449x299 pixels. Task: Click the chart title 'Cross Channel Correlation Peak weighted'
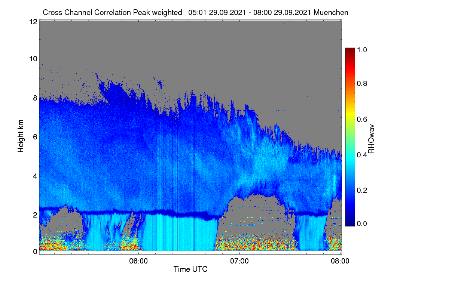tap(112, 12)
